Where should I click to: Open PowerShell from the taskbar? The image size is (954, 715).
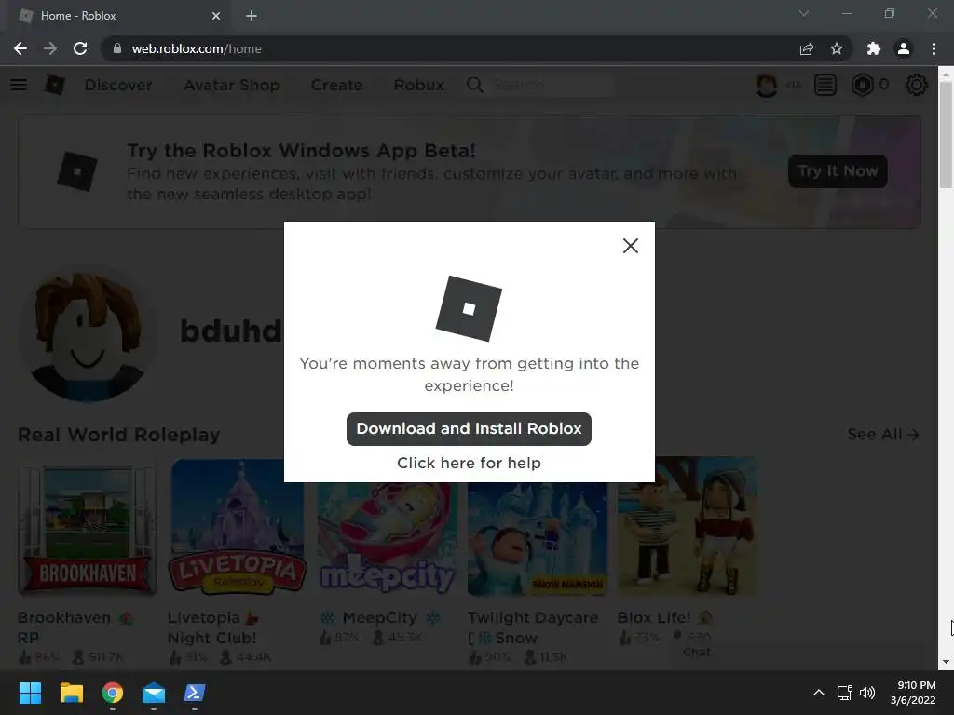click(195, 693)
